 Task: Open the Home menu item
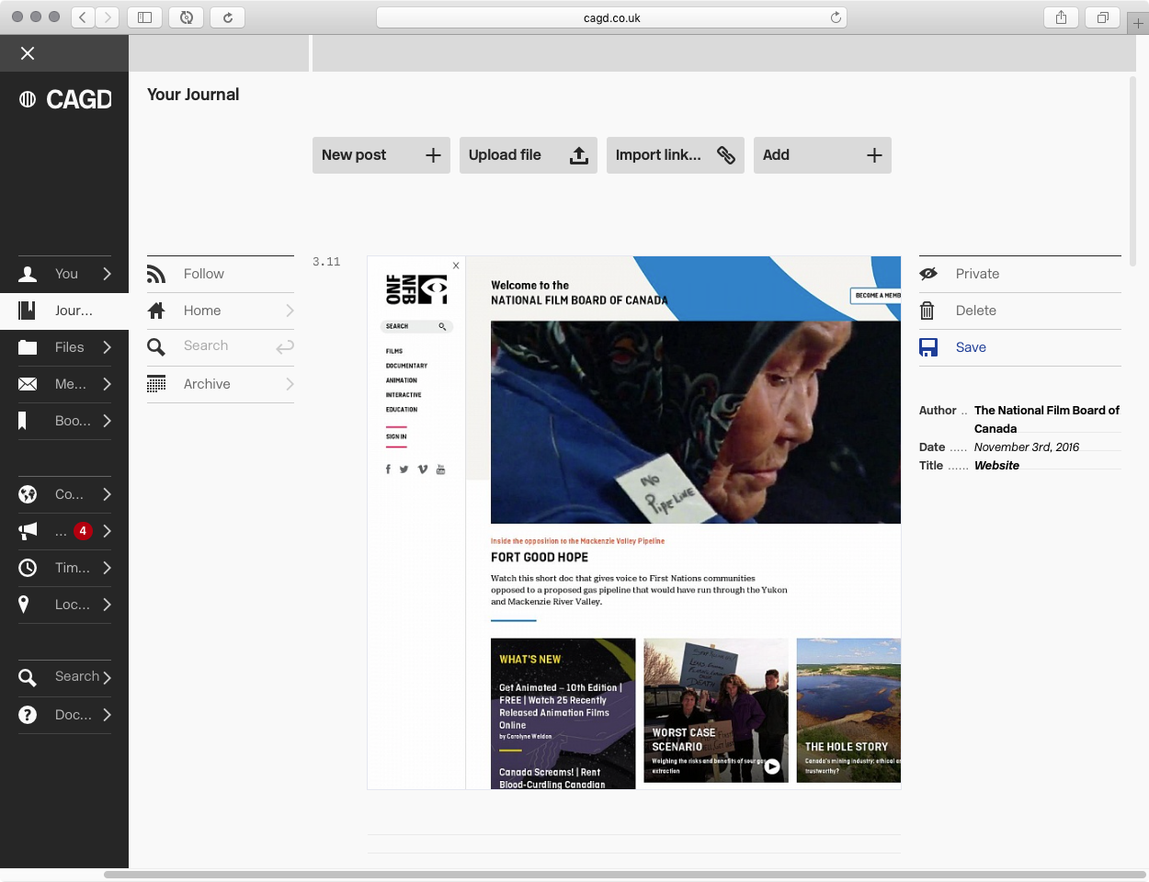[x=221, y=311]
